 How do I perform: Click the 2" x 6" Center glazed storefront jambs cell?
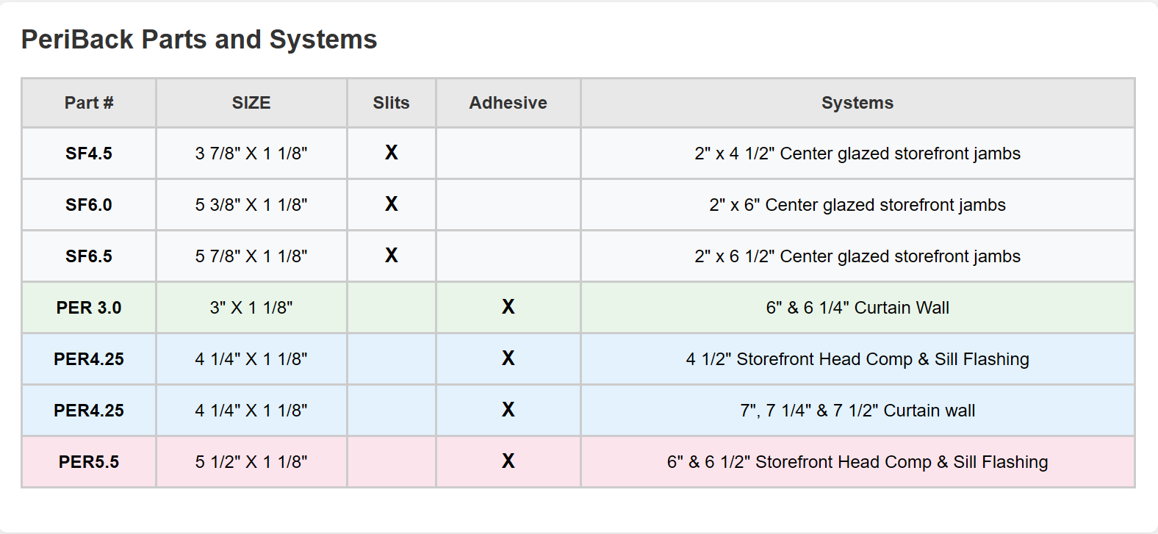coord(857,205)
